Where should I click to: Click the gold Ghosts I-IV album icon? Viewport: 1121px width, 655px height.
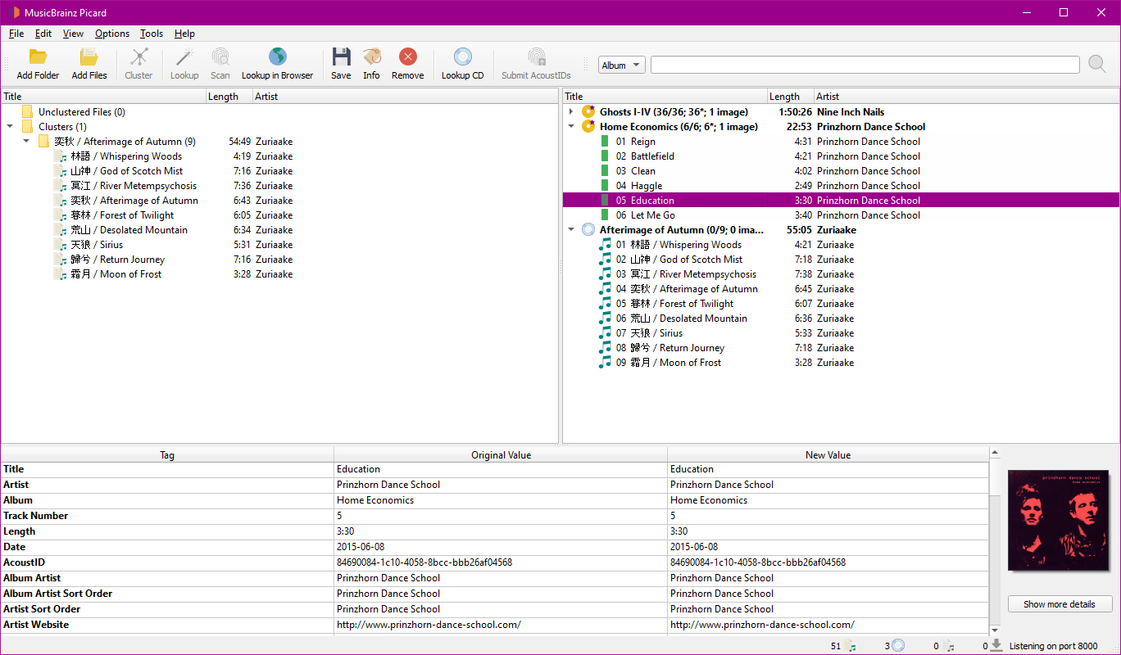click(588, 111)
